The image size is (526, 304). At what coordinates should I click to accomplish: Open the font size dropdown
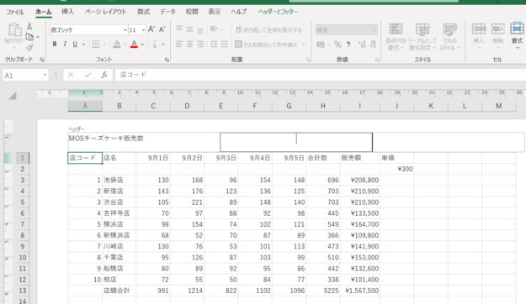pos(143,30)
